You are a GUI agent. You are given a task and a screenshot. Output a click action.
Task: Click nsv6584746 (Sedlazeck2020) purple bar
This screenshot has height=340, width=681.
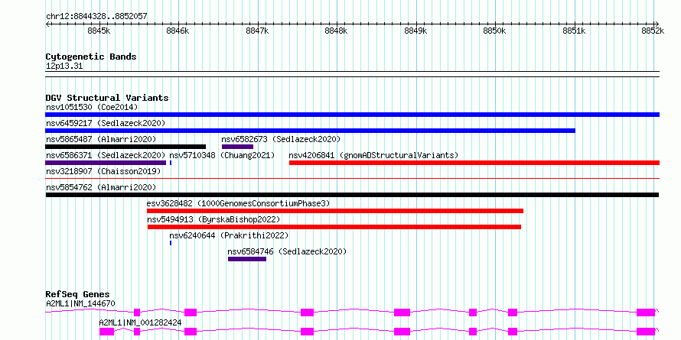(x=247, y=259)
